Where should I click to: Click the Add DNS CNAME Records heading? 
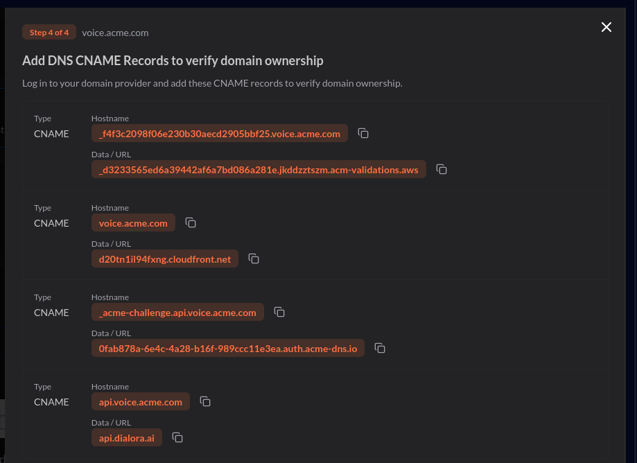click(x=173, y=61)
